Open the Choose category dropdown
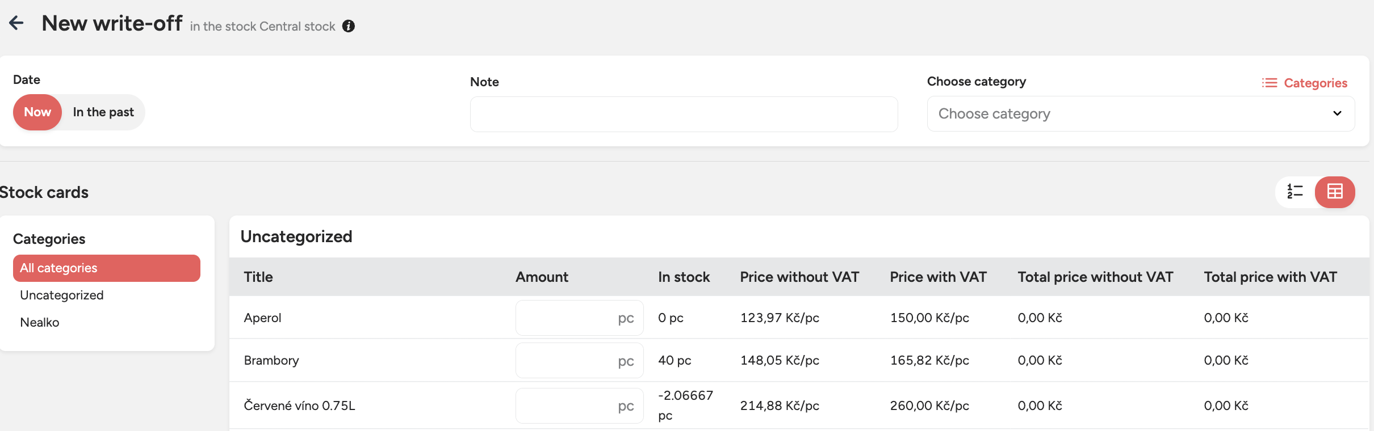This screenshot has height=431, width=1374. click(1130, 114)
